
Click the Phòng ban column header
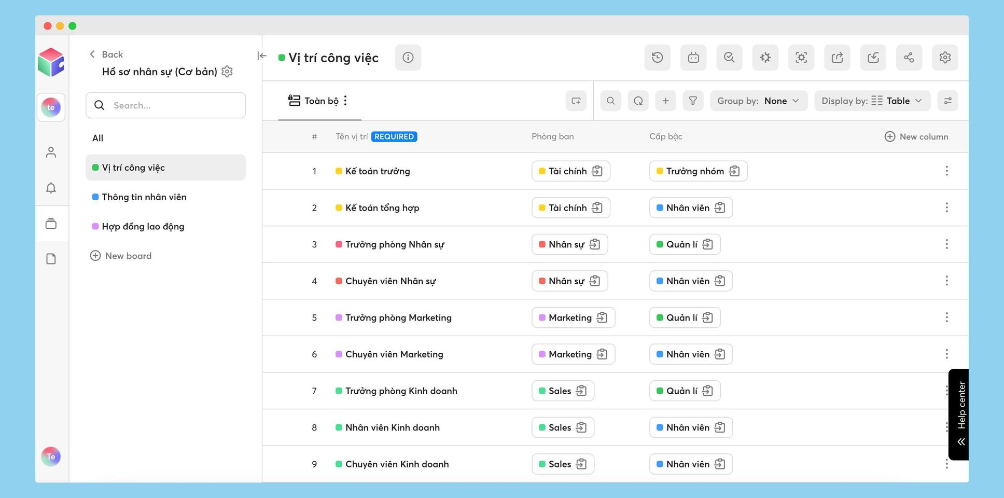(x=552, y=136)
